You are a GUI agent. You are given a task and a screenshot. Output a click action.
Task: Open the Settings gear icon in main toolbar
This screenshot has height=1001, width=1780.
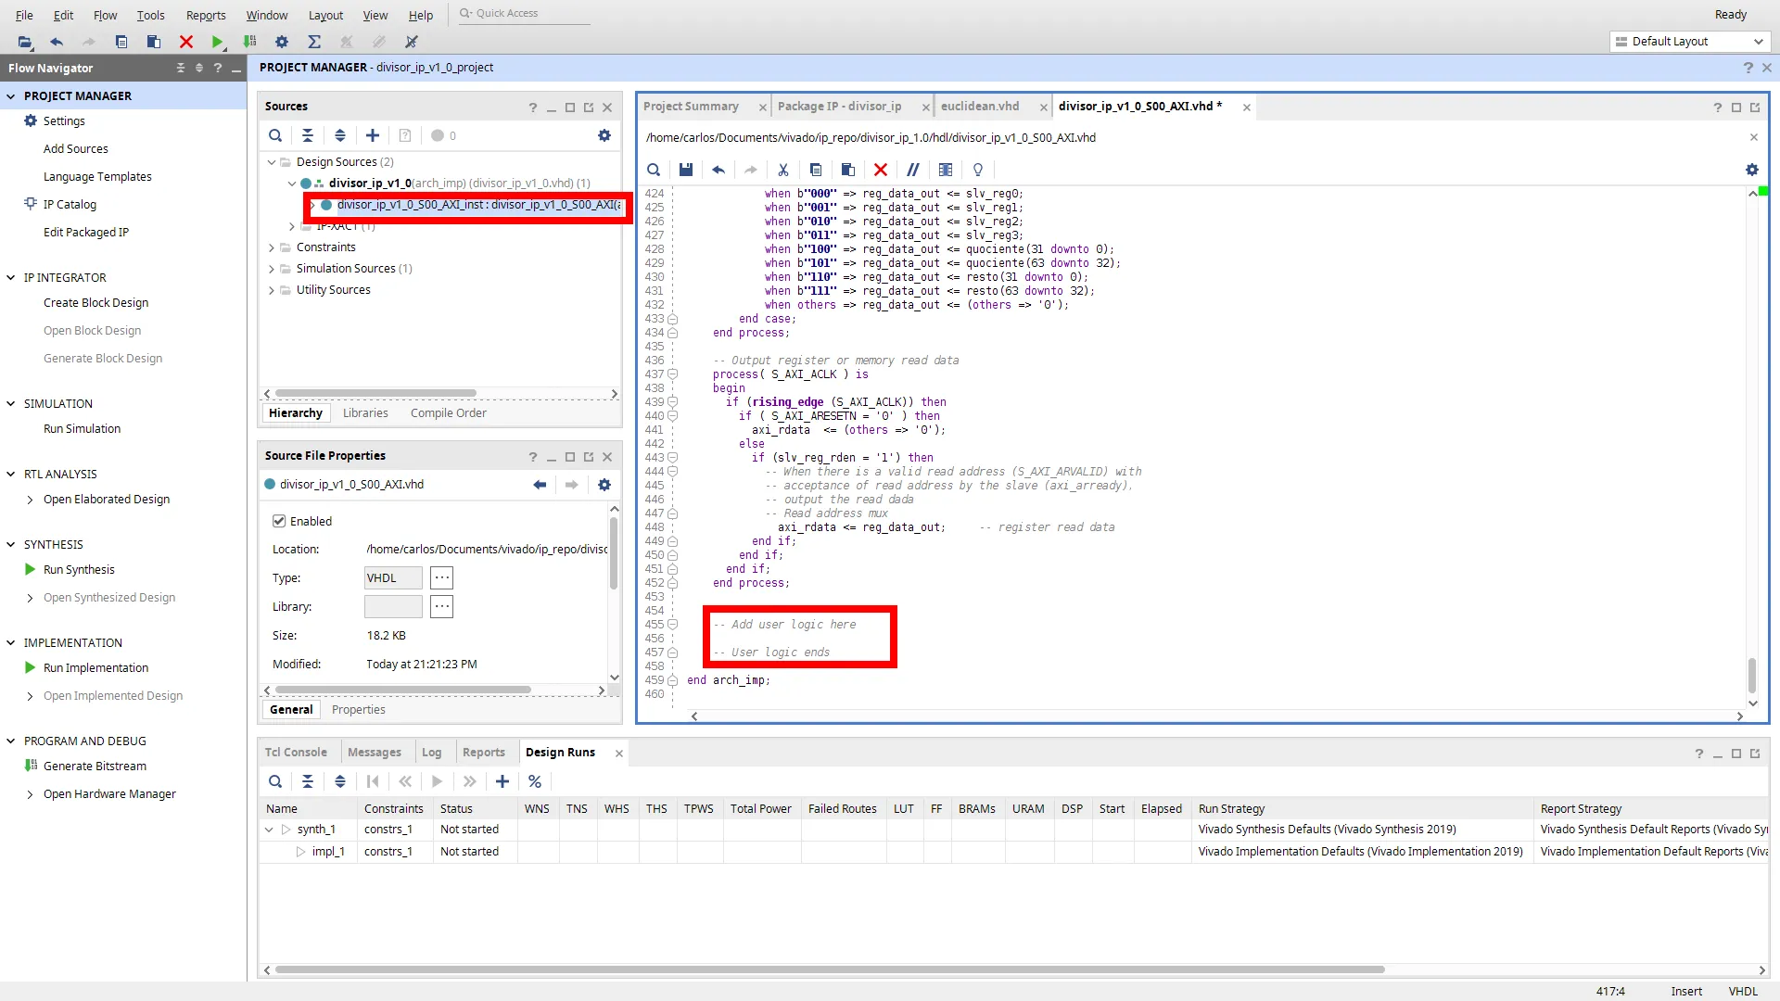click(x=282, y=42)
